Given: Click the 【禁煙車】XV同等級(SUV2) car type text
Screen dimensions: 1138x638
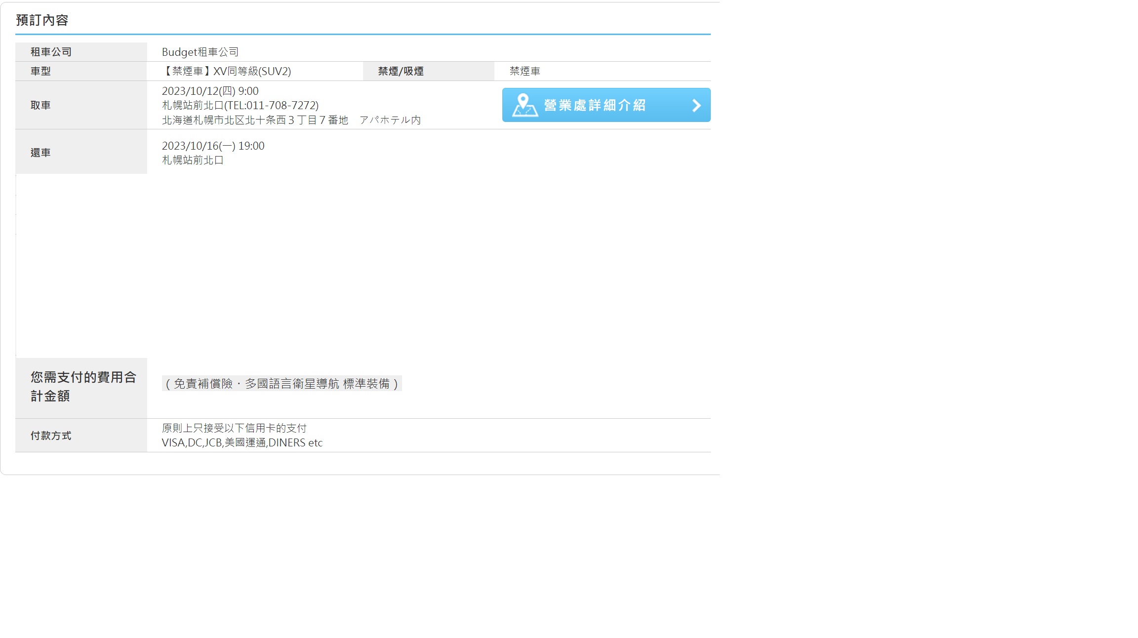Looking at the screenshot, I should [227, 71].
